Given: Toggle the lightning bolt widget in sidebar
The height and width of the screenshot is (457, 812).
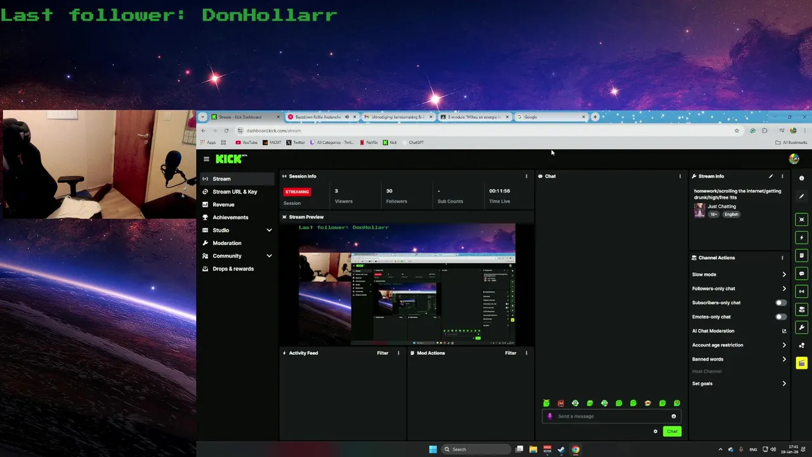Looking at the screenshot, I should pos(802,237).
